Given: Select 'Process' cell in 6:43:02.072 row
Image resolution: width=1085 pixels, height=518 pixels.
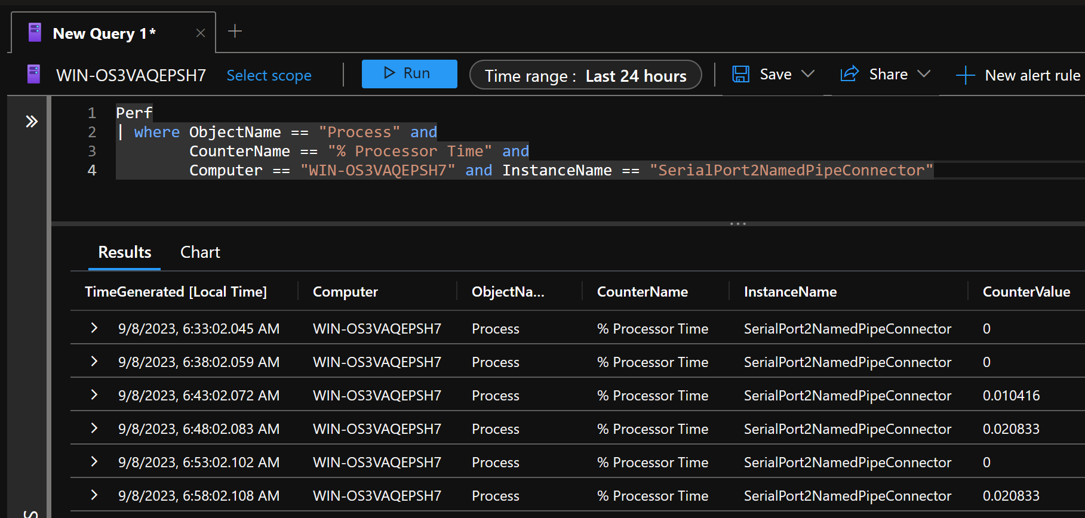Looking at the screenshot, I should click(x=496, y=396).
